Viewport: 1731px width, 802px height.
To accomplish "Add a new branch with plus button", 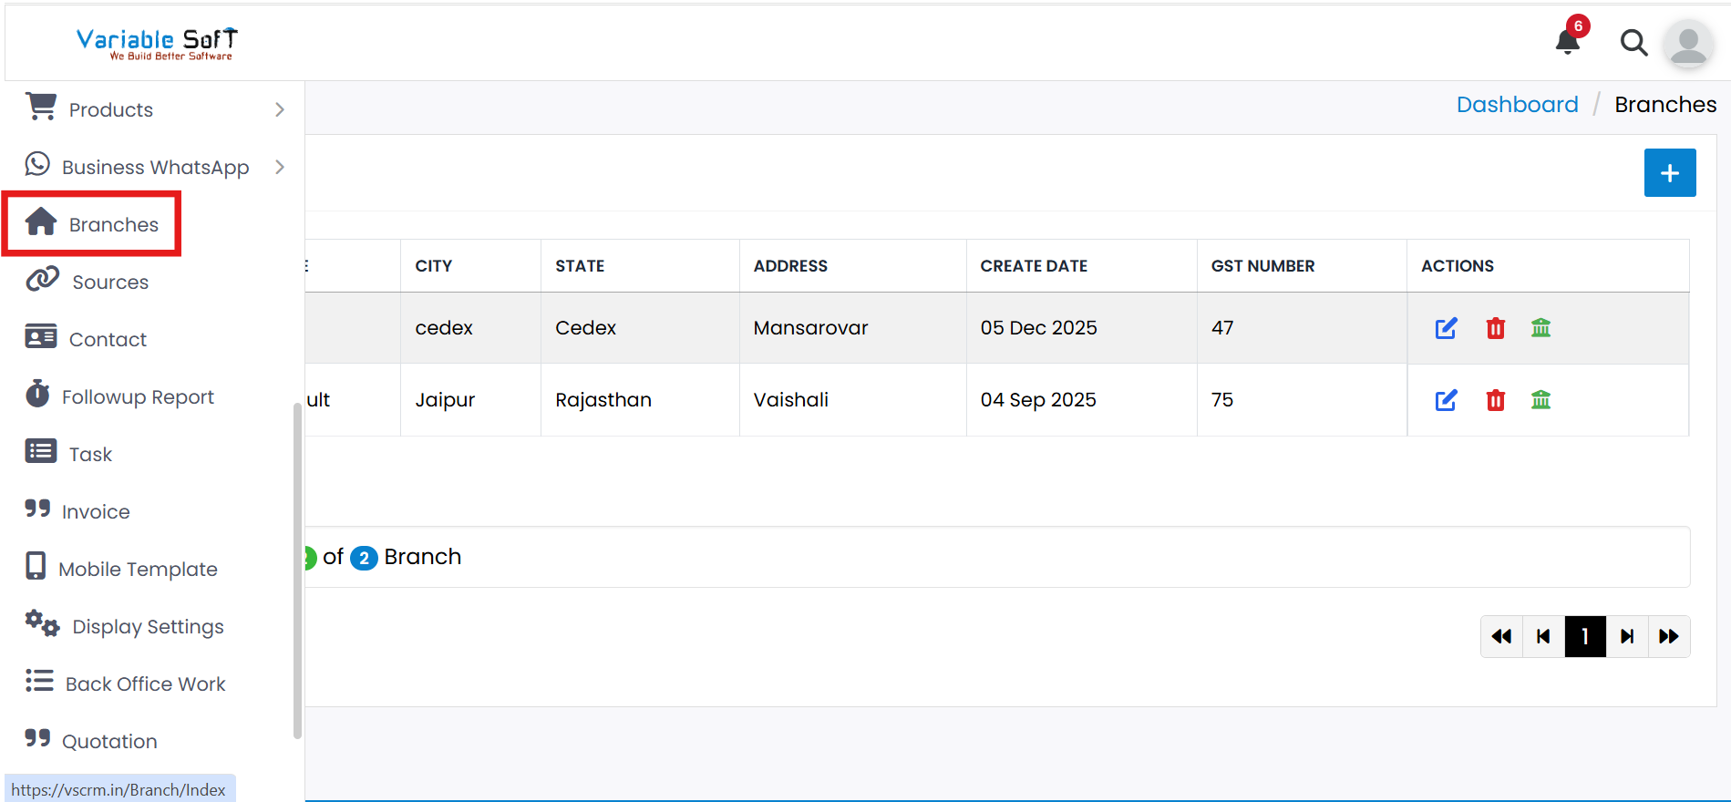I will (1669, 173).
